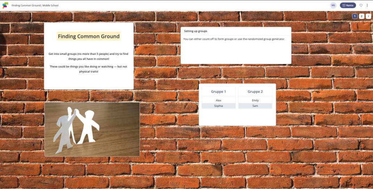Select the Gruppe 1 column header

point(218,91)
